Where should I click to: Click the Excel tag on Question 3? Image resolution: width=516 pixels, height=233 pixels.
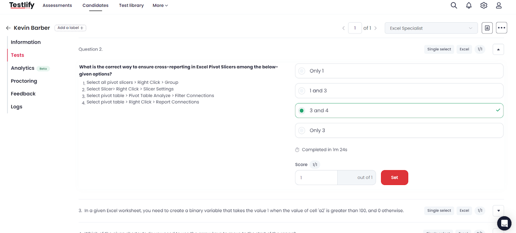pyautogui.click(x=464, y=210)
